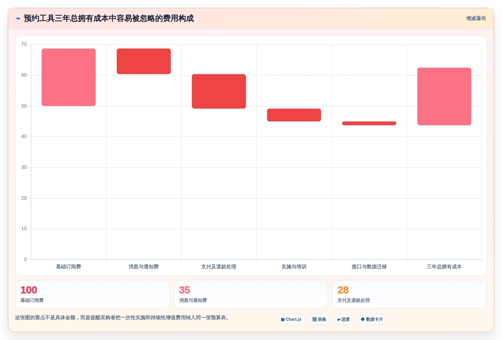Viewport: 502px width, 340px height.
Task: Select the 支付及退款处理 bar in the chart
Action: click(x=219, y=91)
